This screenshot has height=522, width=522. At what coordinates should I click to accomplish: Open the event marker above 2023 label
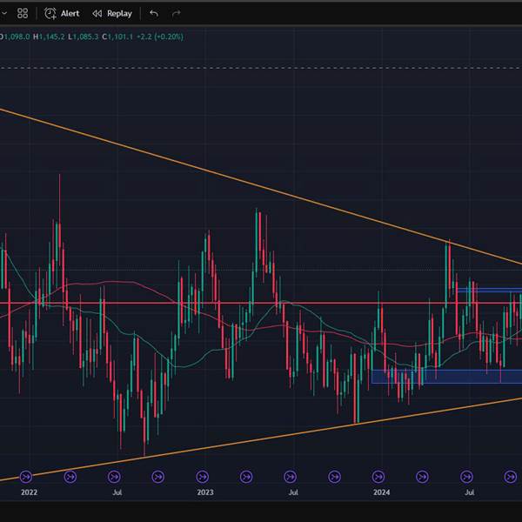pos(202,477)
